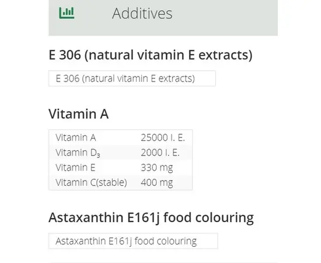
Task: Select the Additives heading text
Action: (142, 13)
